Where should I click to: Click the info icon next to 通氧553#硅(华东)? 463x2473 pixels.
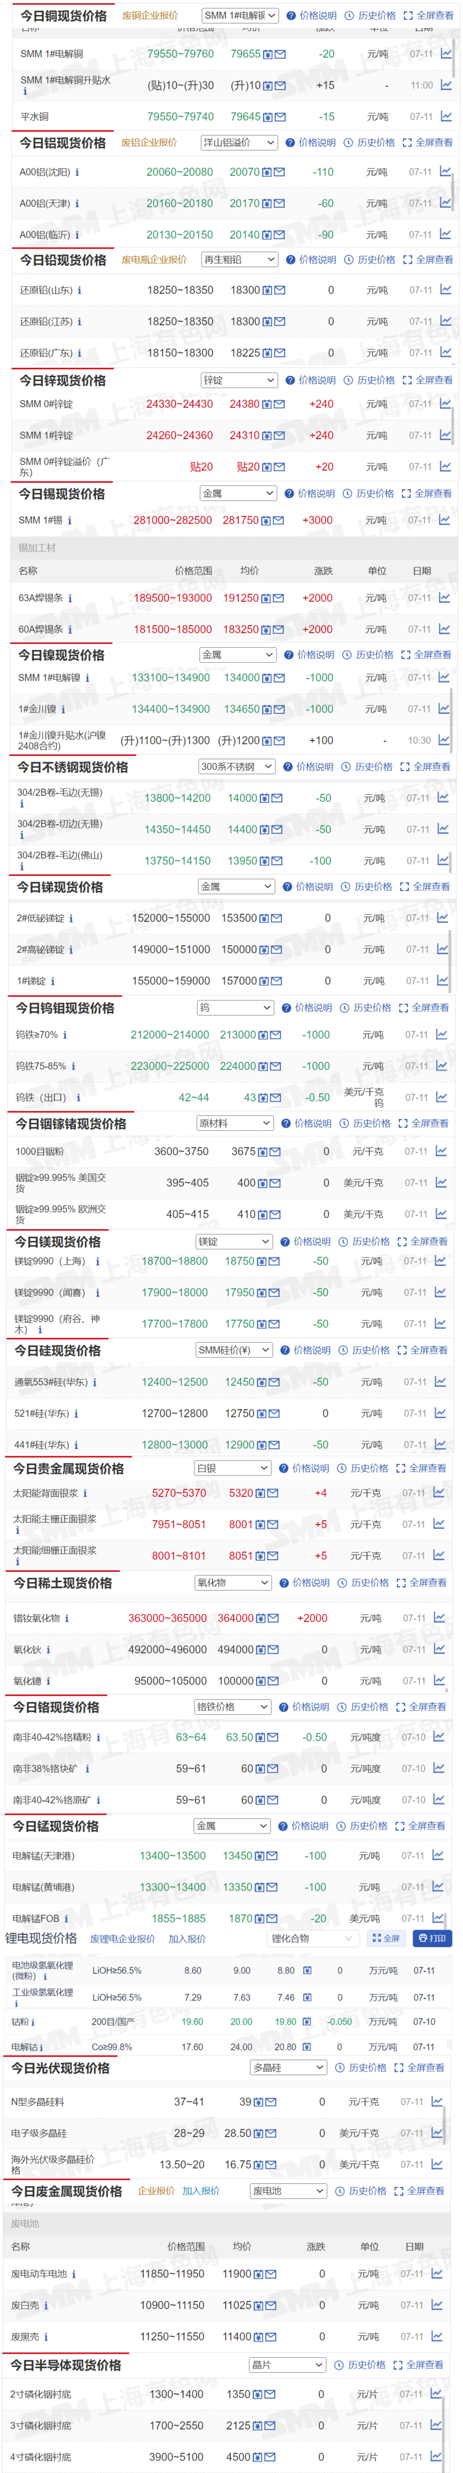(95, 1382)
